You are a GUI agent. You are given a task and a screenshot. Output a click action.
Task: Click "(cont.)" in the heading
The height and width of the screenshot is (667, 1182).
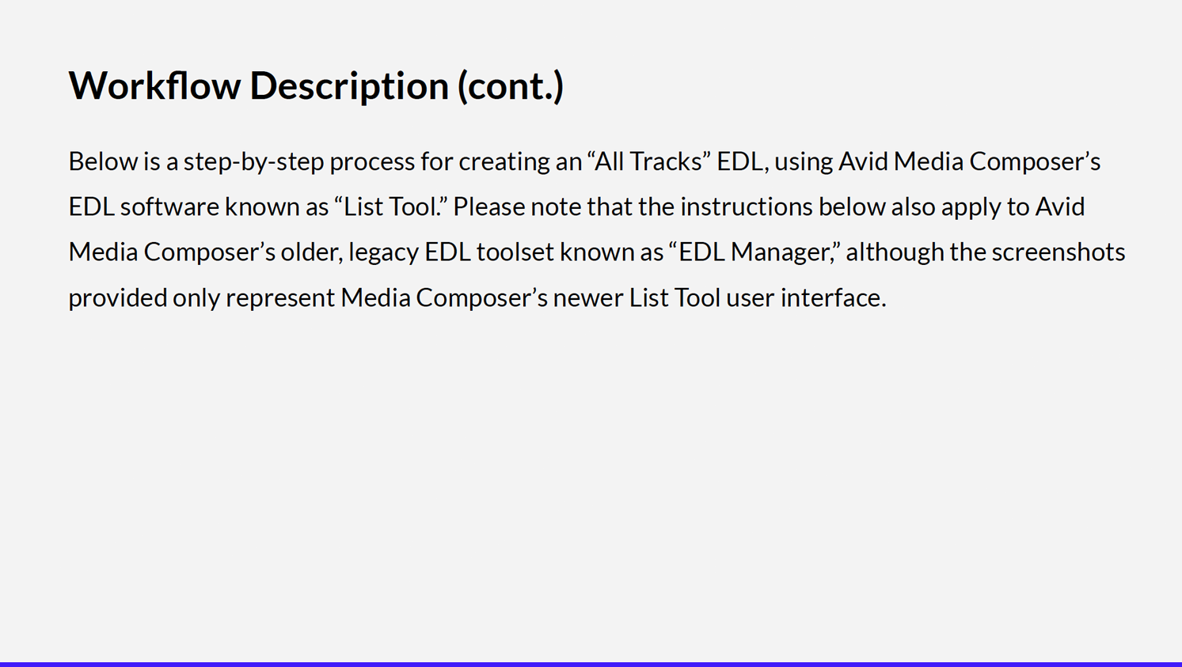(511, 86)
